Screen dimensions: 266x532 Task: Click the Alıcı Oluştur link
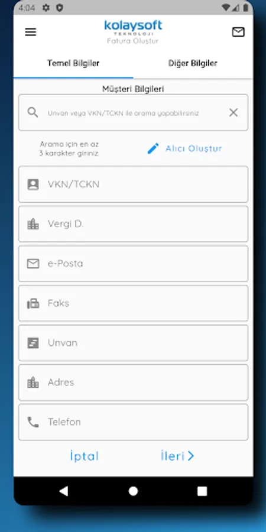pos(194,148)
